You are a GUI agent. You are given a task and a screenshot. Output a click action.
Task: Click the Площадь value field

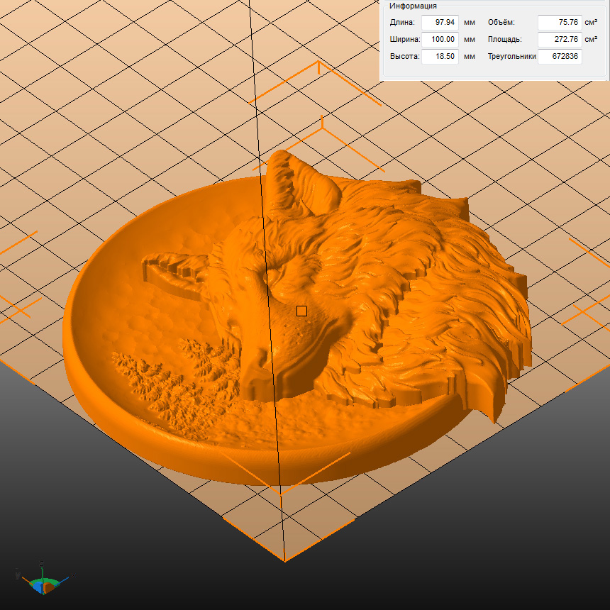click(559, 40)
